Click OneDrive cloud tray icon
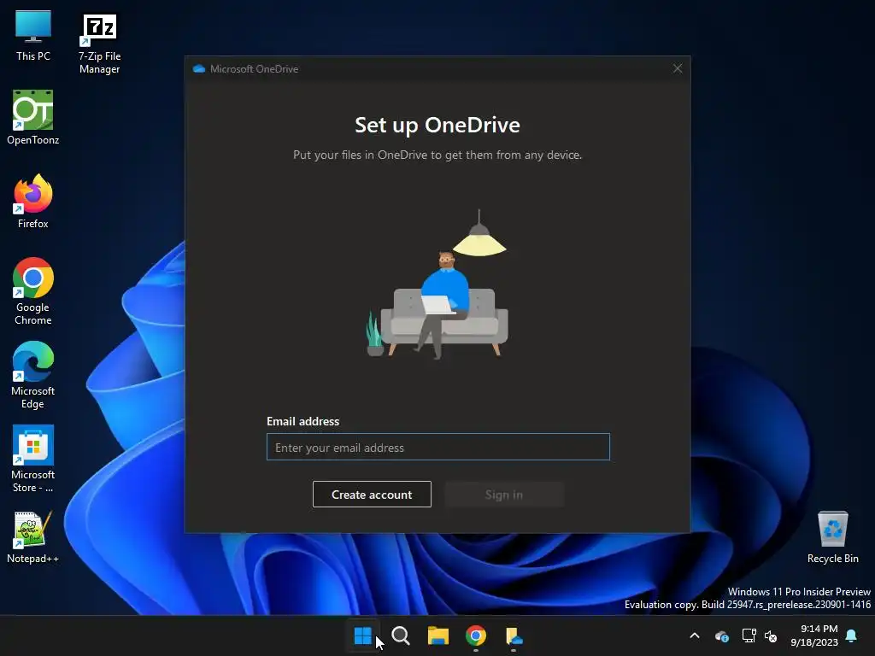Viewport: 875px width, 656px height. click(x=721, y=635)
